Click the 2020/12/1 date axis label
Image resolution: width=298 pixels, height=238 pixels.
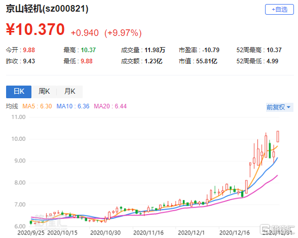point(191,232)
